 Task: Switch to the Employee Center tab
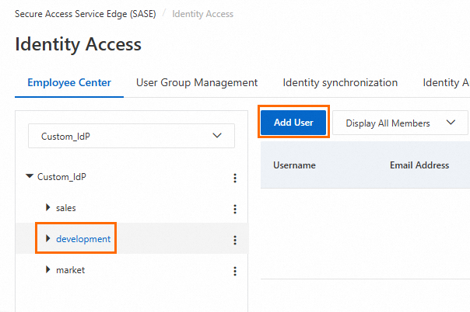tap(69, 82)
